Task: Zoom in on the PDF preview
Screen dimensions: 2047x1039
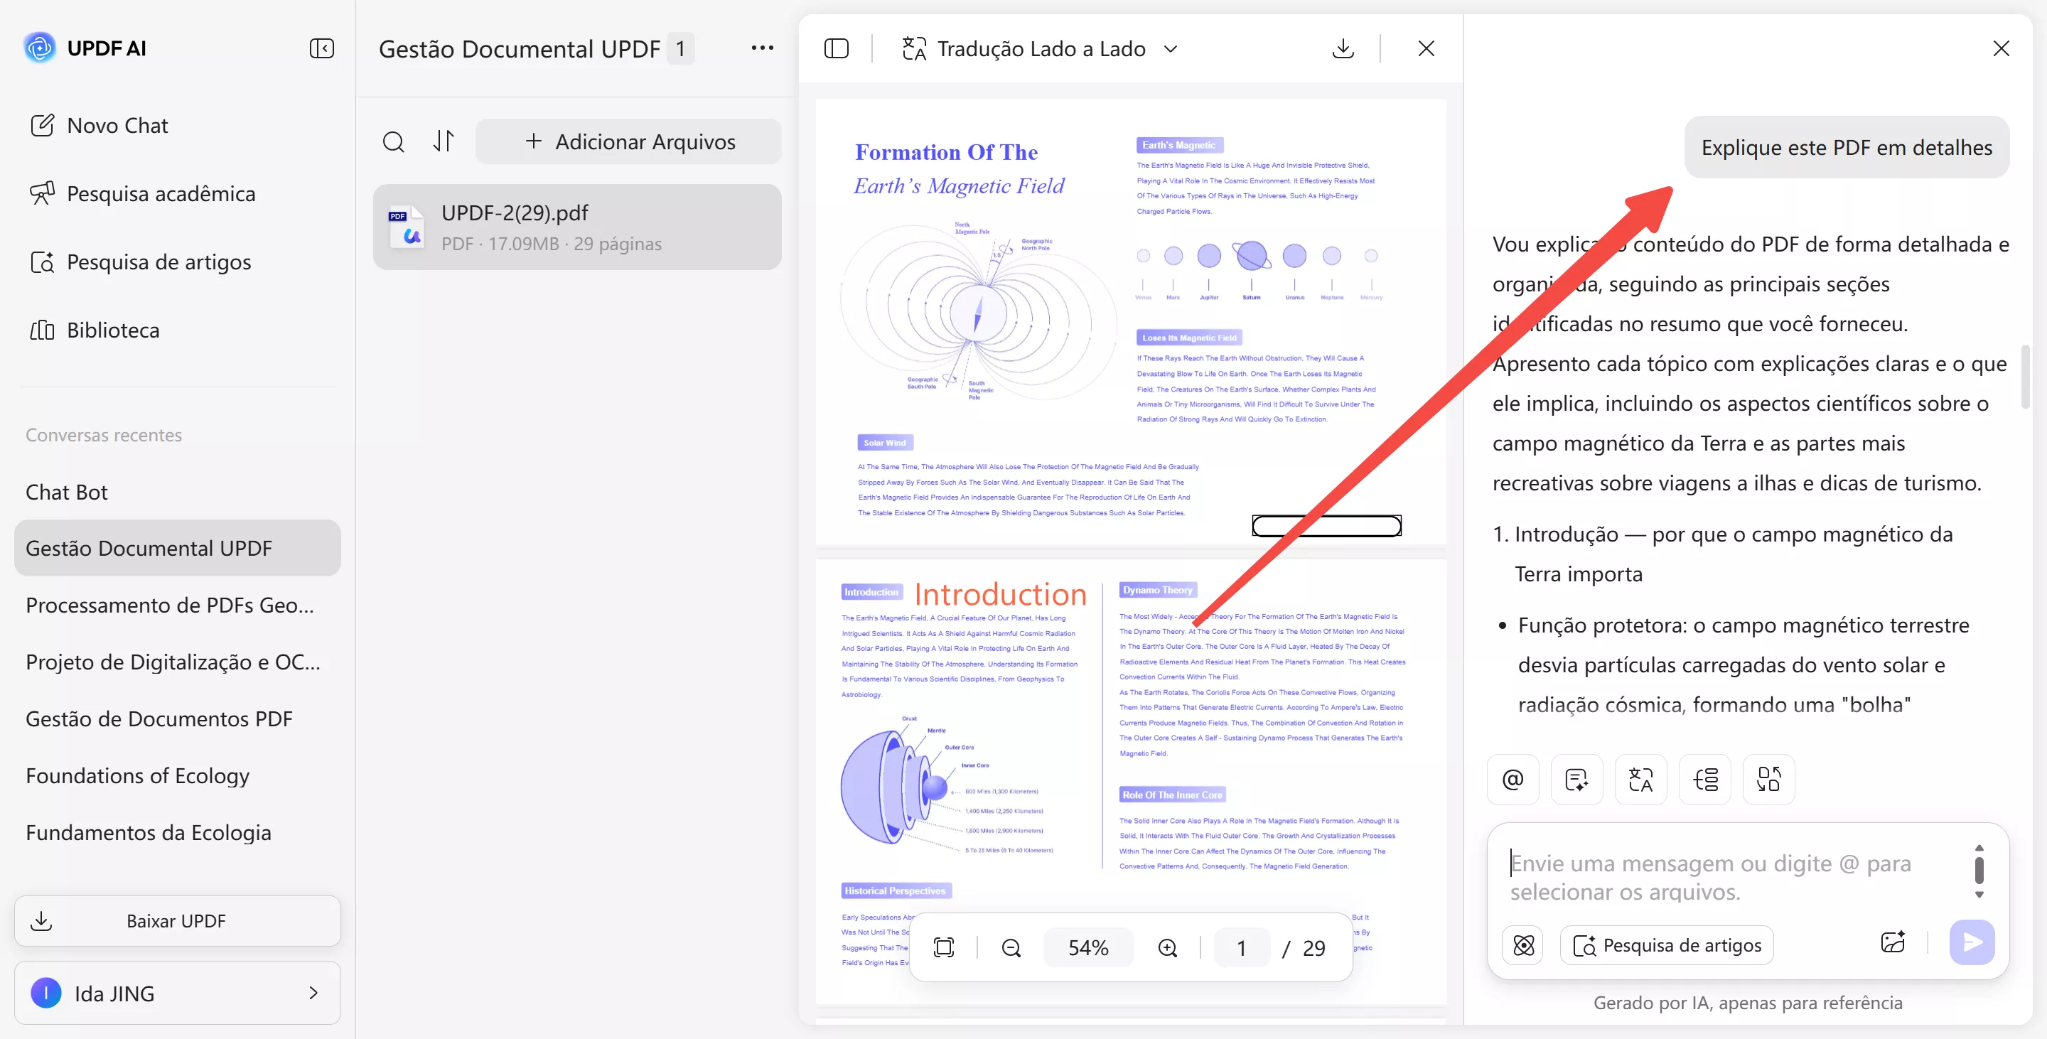Action: click(1166, 947)
